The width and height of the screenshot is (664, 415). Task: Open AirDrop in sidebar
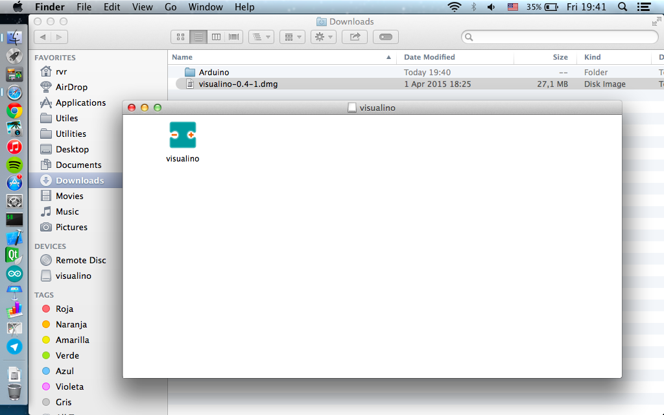click(71, 88)
